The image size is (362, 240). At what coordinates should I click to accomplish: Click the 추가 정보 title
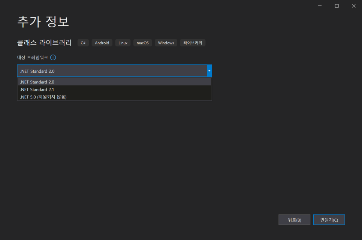pyautogui.click(x=43, y=22)
